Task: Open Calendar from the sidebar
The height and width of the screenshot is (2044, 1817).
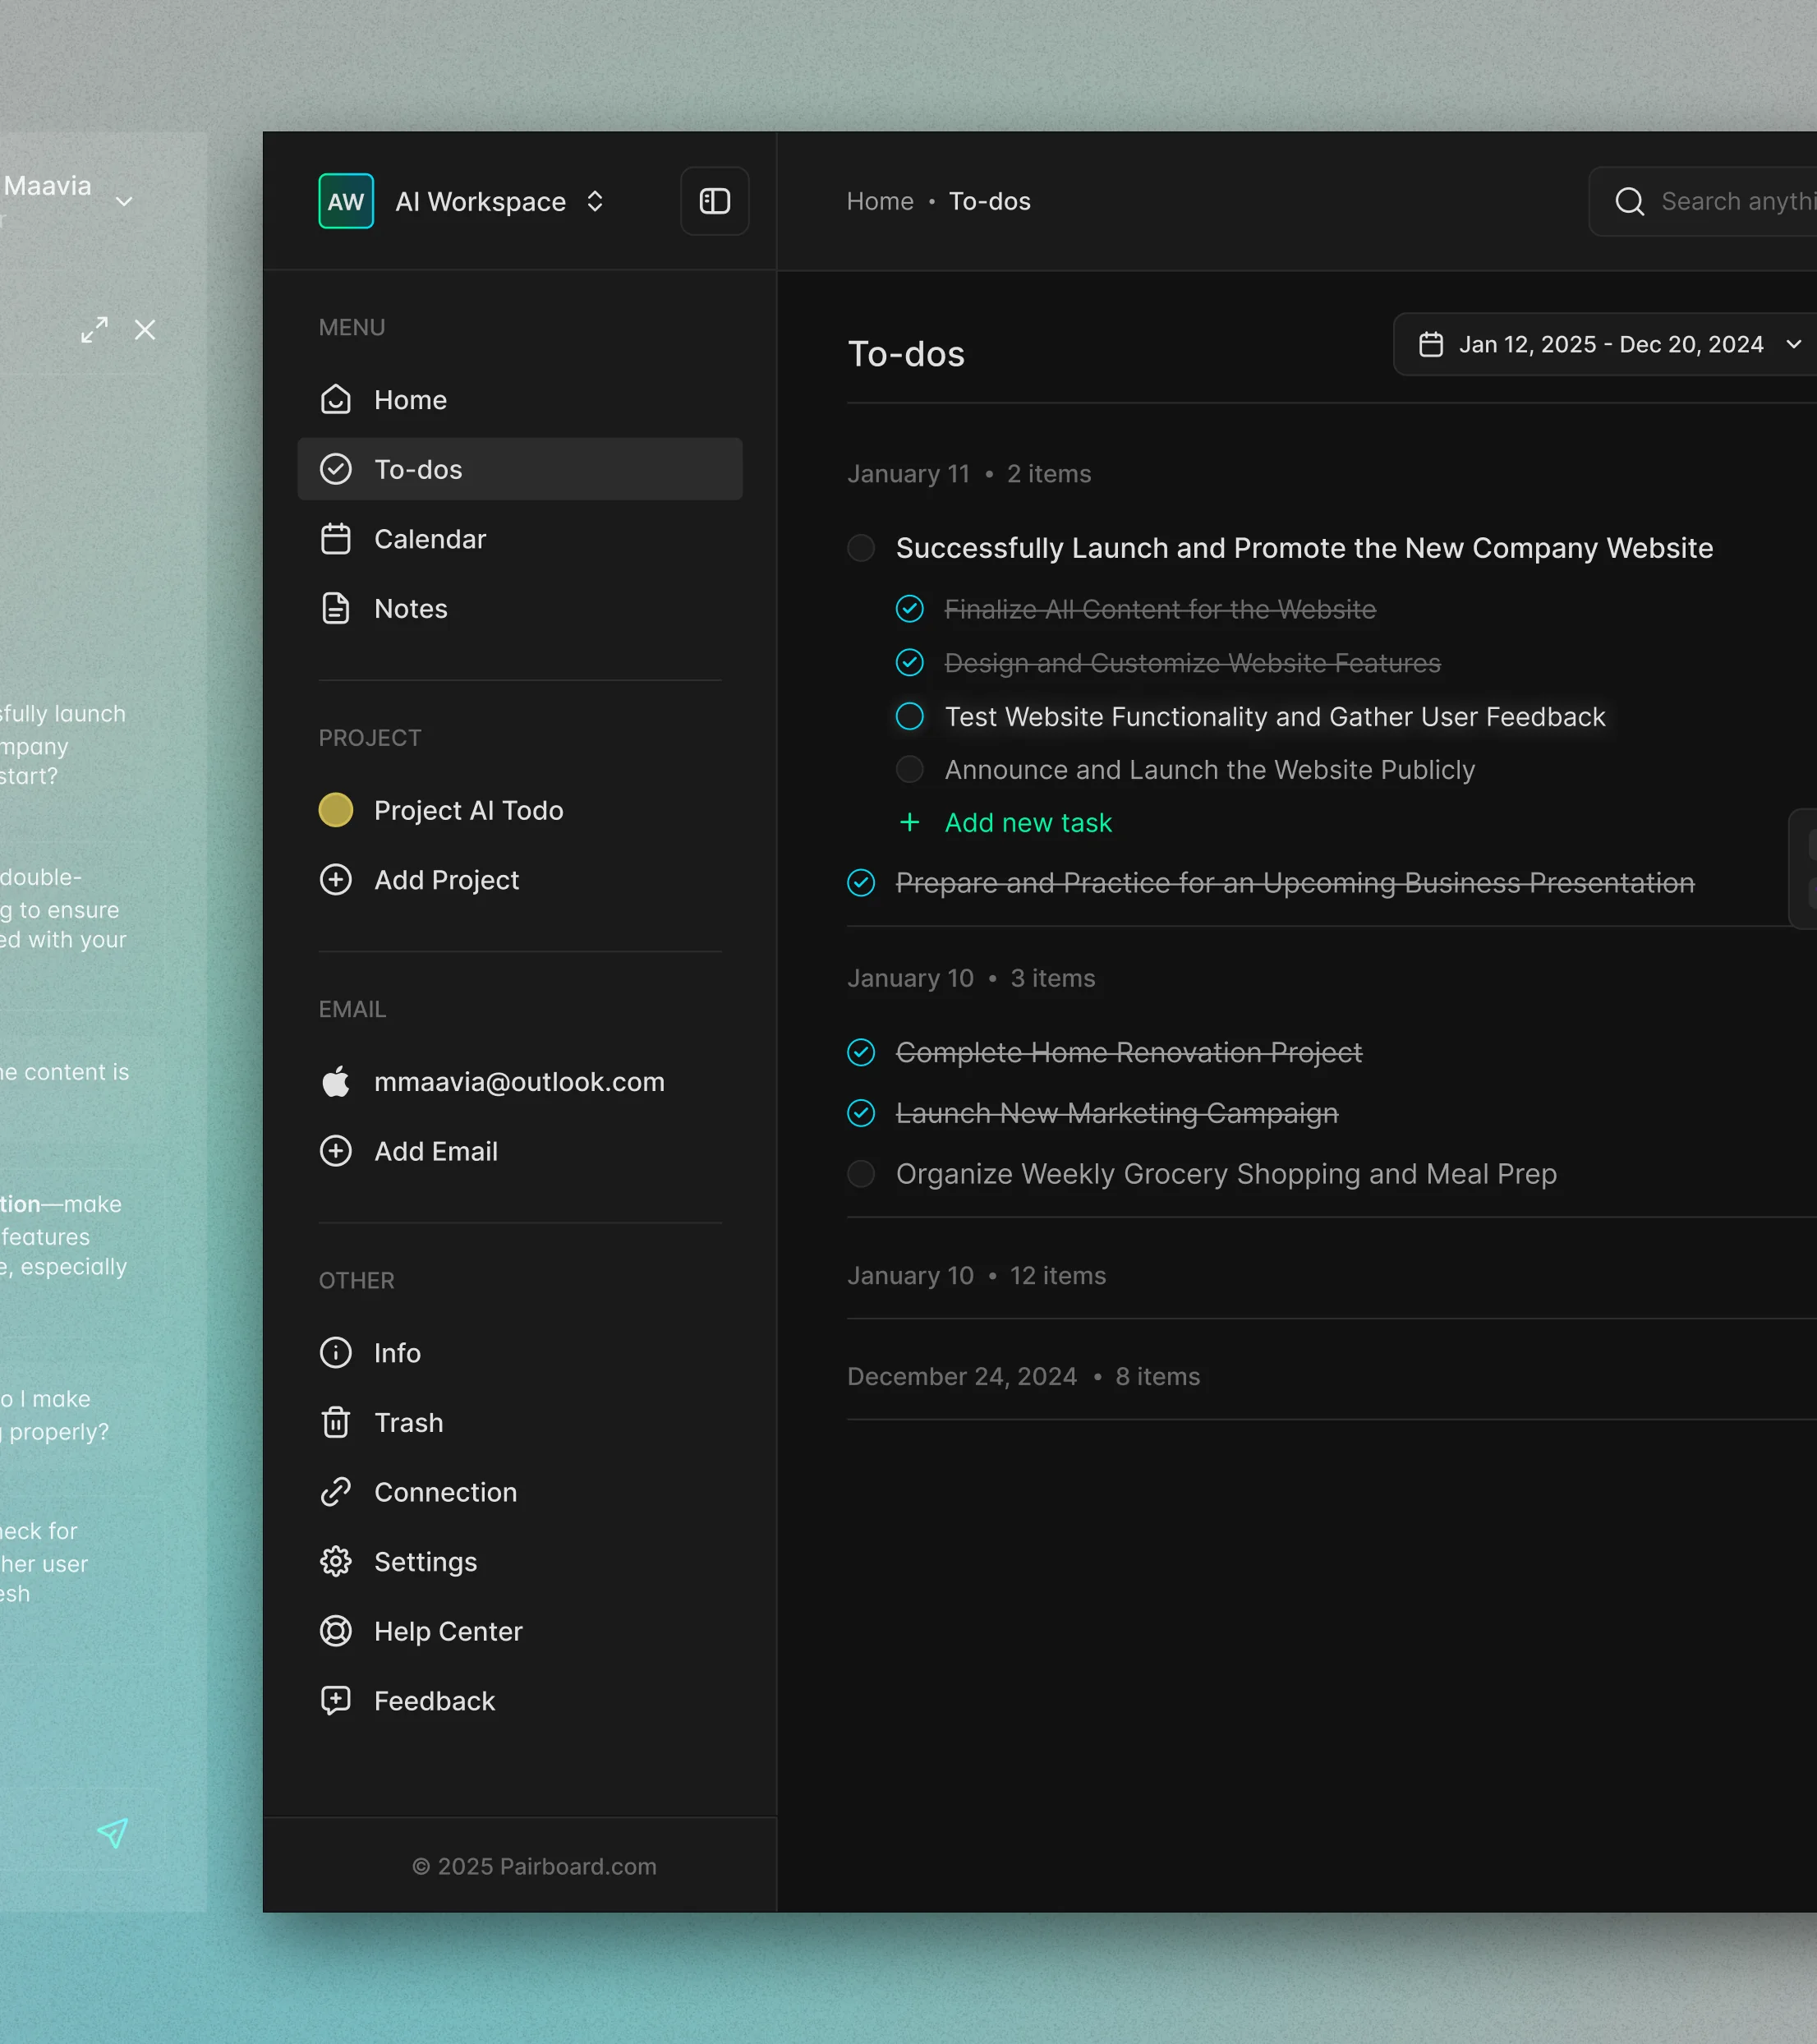Action: [x=520, y=539]
